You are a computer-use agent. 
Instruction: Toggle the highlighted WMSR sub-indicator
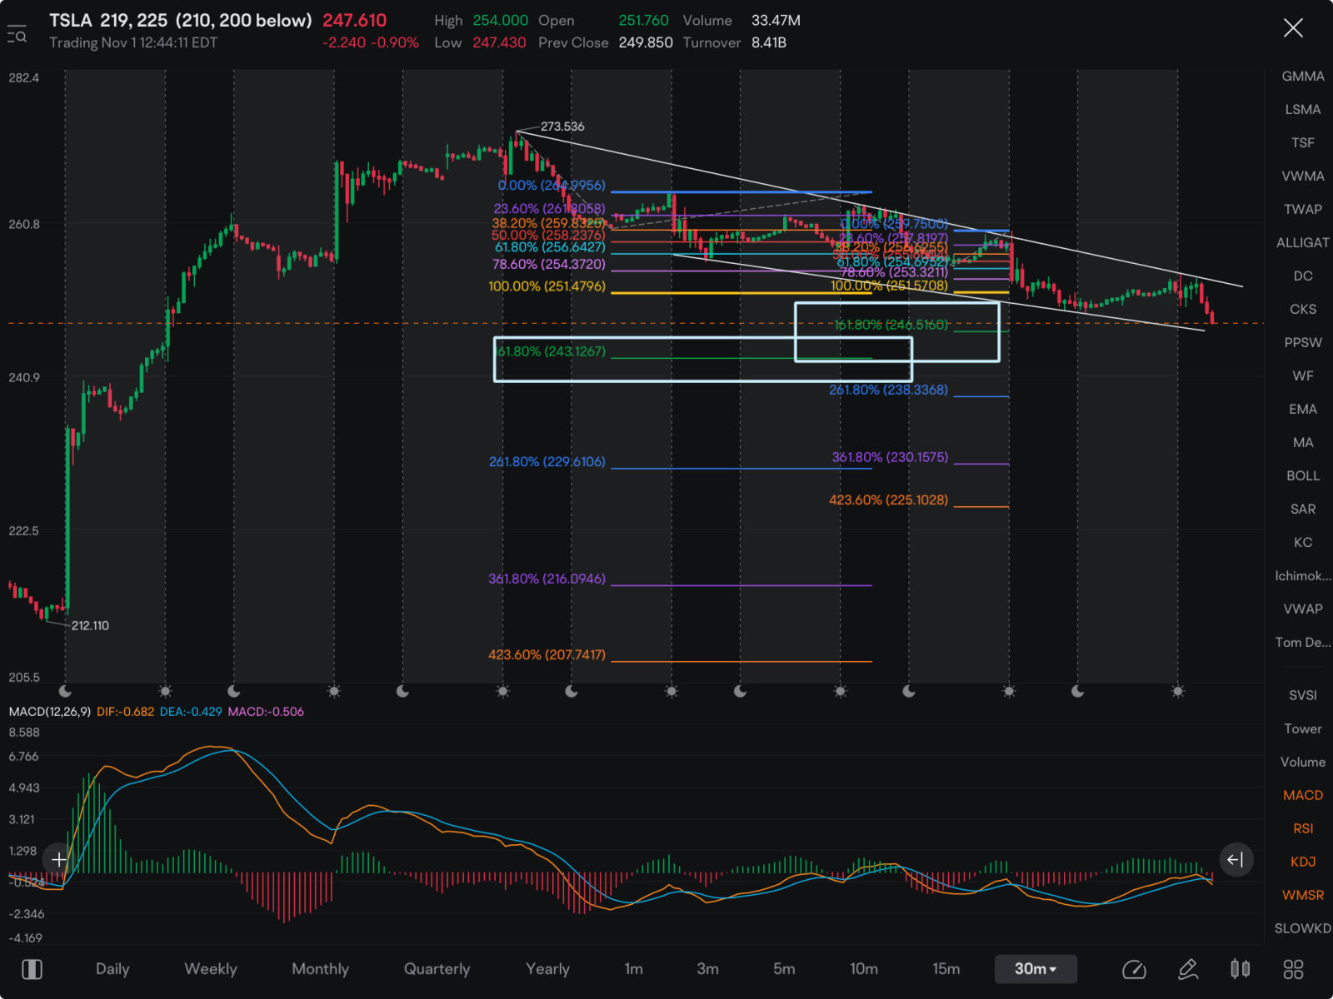pos(1303,896)
